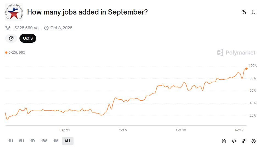Select the ALL time range
Screen dimensions: 261x147
(68, 141)
